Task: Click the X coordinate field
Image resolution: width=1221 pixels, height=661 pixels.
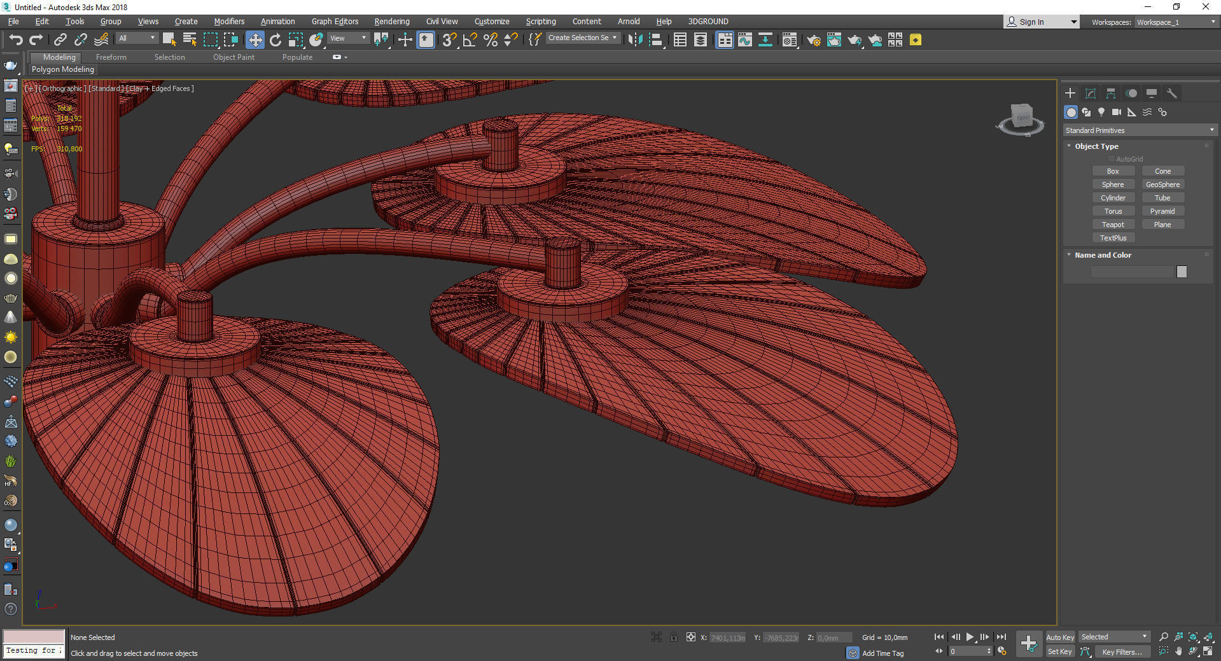Action: point(727,637)
